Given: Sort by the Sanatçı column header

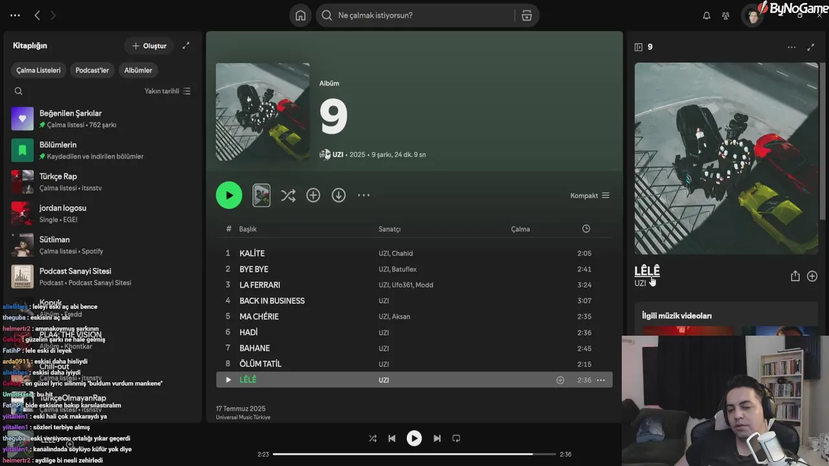Looking at the screenshot, I should 390,229.
